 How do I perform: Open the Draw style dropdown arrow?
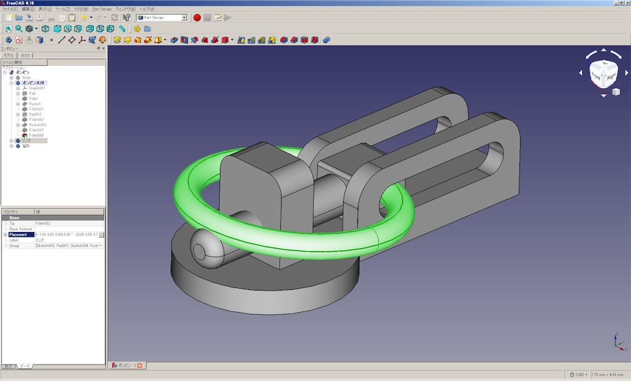36,29
